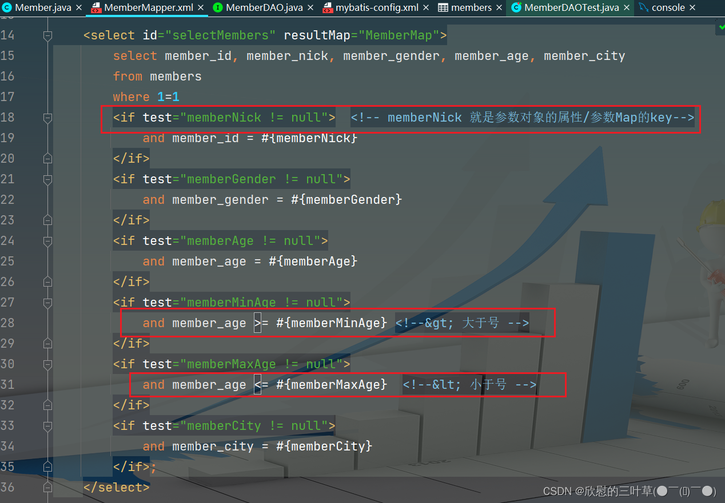The width and height of the screenshot is (725, 503).
Task: Close the mybatis-config.xml tab
Action: click(x=427, y=8)
